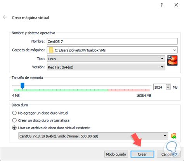Click the Crear button
The image size is (184, 161).
[x=142, y=154]
